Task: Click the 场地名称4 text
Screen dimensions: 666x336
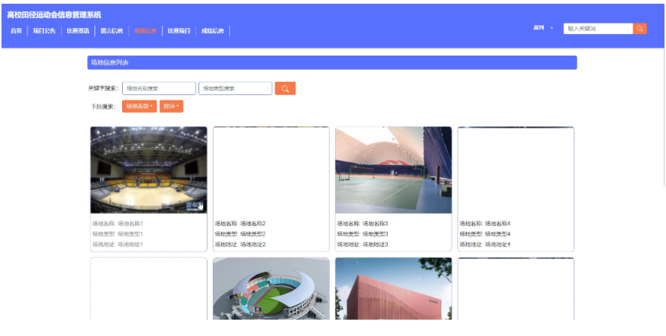Action: point(498,224)
